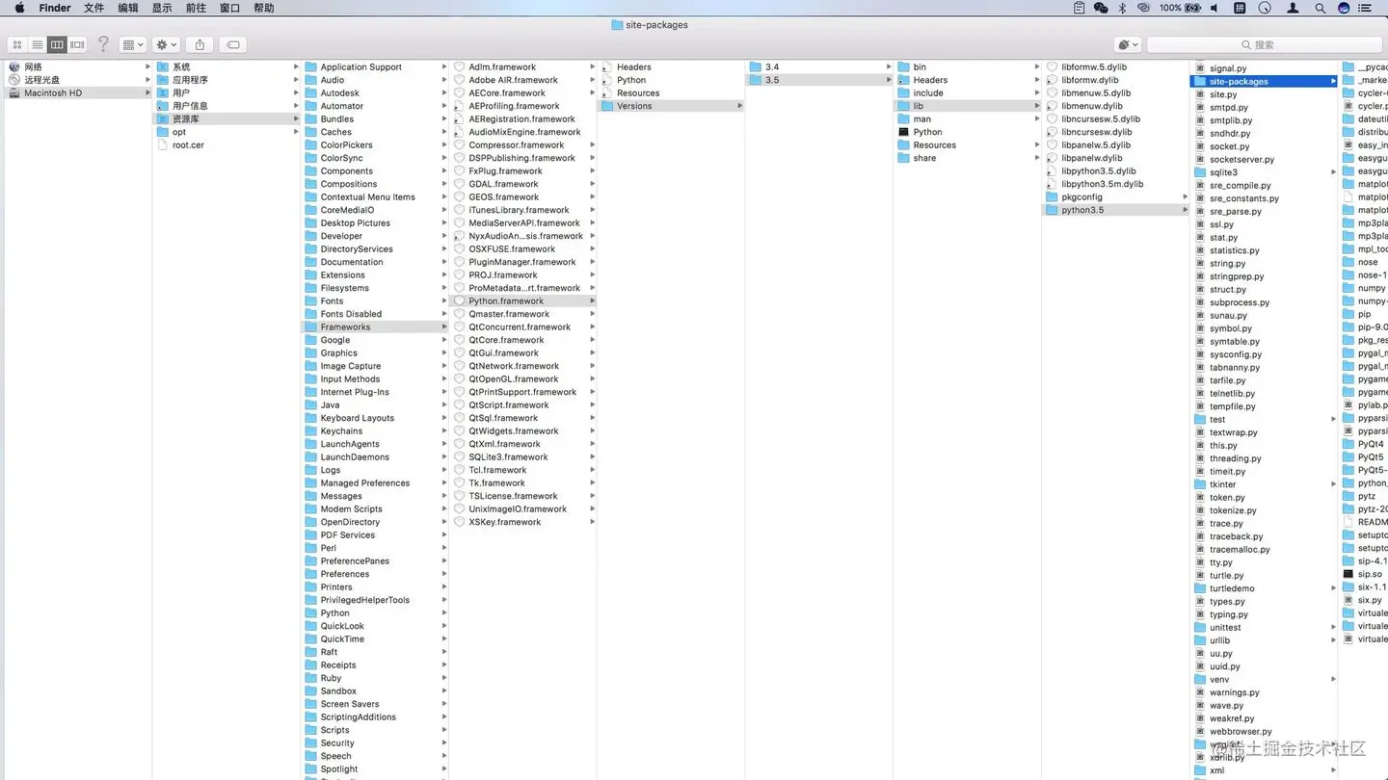Open the Apple menu

(19, 8)
